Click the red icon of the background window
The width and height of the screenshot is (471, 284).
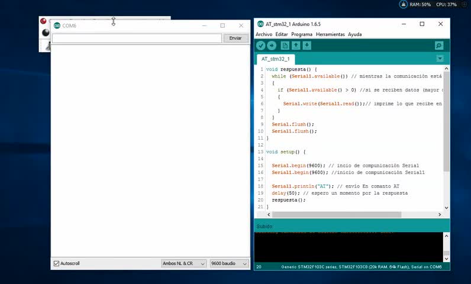coord(43,21)
